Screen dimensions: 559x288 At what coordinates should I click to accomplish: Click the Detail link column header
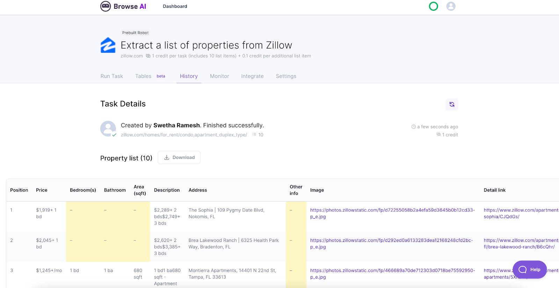click(495, 190)
